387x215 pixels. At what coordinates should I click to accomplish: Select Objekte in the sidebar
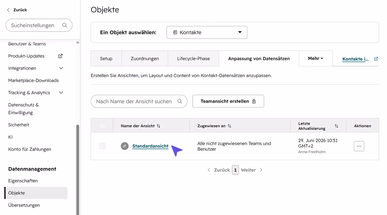[36, 193]
